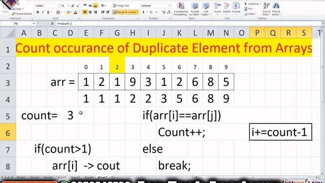Click the Insert Function fx icon
325x183 pixels.
tap(52, 24)
